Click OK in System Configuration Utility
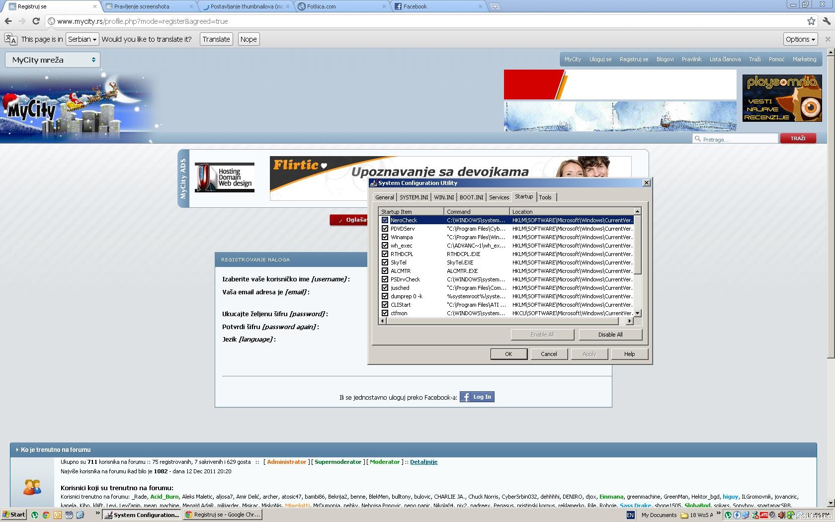 click(x=508, y=354)
